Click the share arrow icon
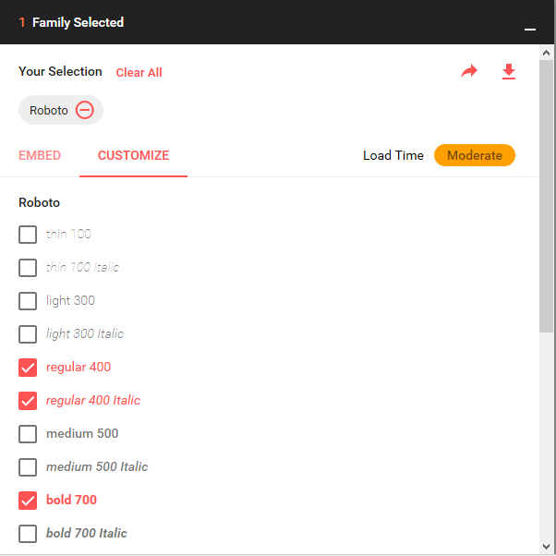Screen dimensions: 556x556 [x=469, y=71]
